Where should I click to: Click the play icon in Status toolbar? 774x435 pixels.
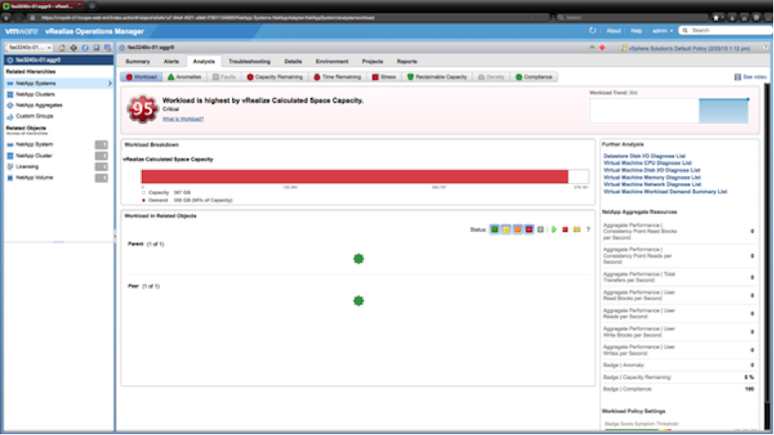tap(554, 230)
